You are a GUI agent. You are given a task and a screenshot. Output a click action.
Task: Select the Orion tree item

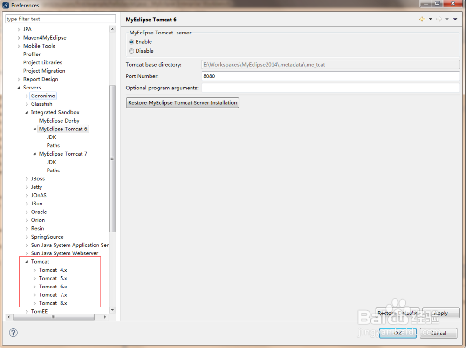(38, 220)
